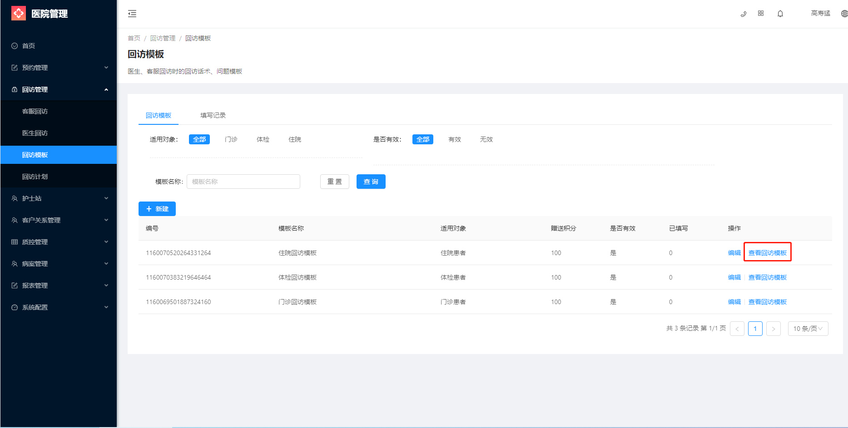Expand 客户关系管理 menu chevron
Viewport: 848px width, 428px height.
[106, 220]
